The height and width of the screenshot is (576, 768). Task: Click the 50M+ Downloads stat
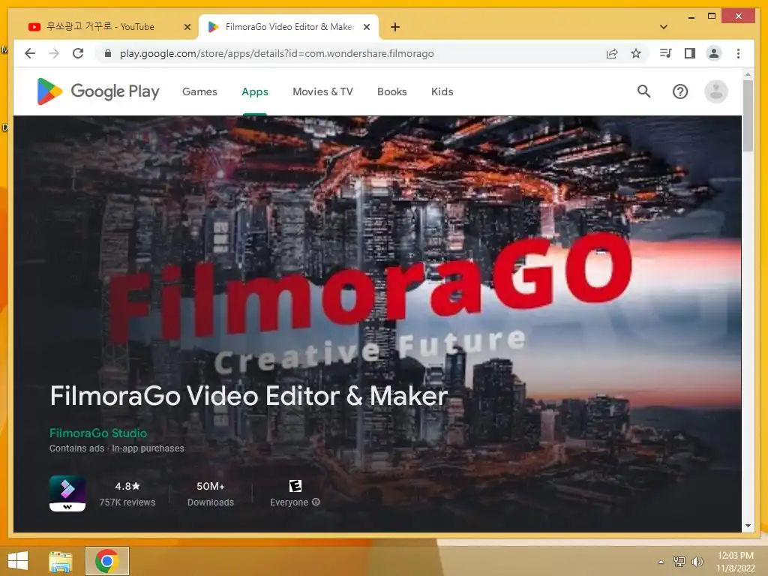click(211, 493)
